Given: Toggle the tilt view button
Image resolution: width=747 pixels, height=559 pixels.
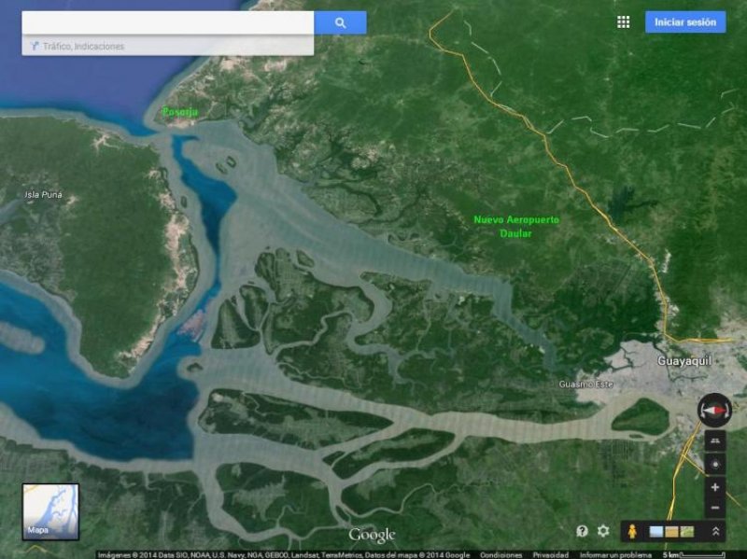Looking at the screenshot, I should pos(715,440).
